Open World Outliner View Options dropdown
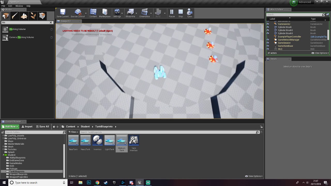 320,53
